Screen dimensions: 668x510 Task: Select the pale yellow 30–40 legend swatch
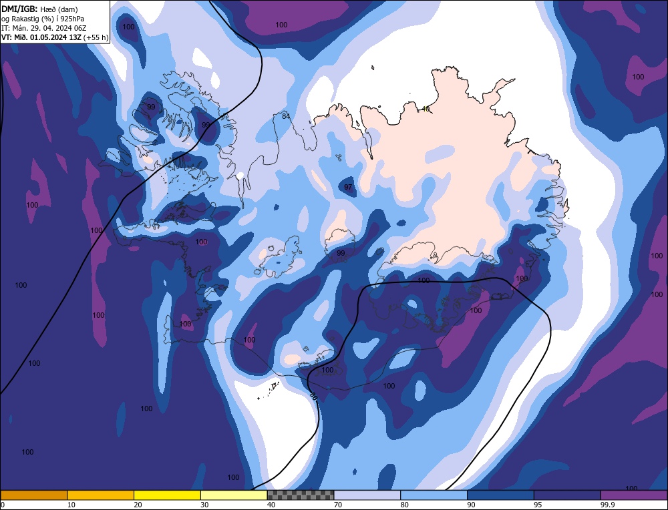click(234, 495)
